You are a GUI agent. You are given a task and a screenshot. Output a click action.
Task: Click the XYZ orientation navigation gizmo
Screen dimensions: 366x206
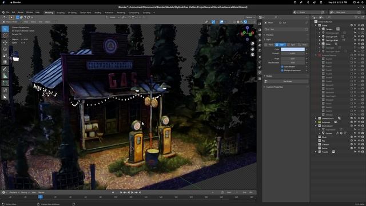pos(247,33)
